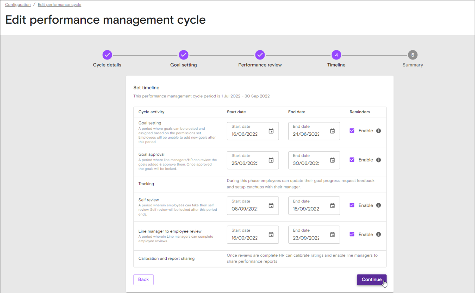
Task: Click the Cycle details completed checkmark circle
Action: 107,55
